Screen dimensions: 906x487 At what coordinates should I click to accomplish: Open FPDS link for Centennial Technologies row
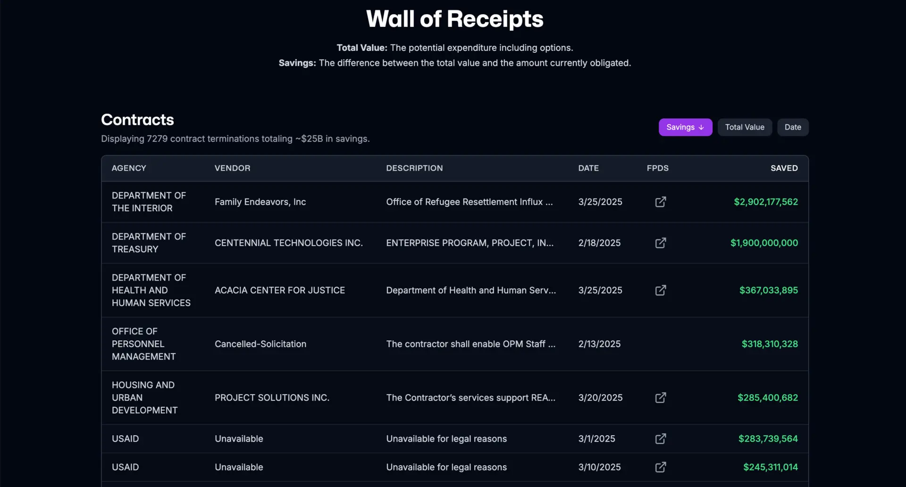point(661,243)
